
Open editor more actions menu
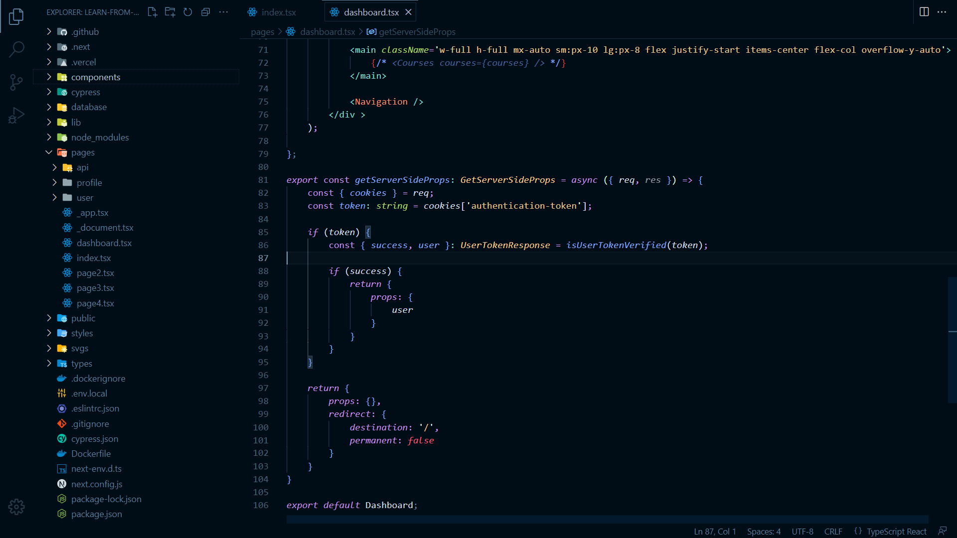coord(942,12)
